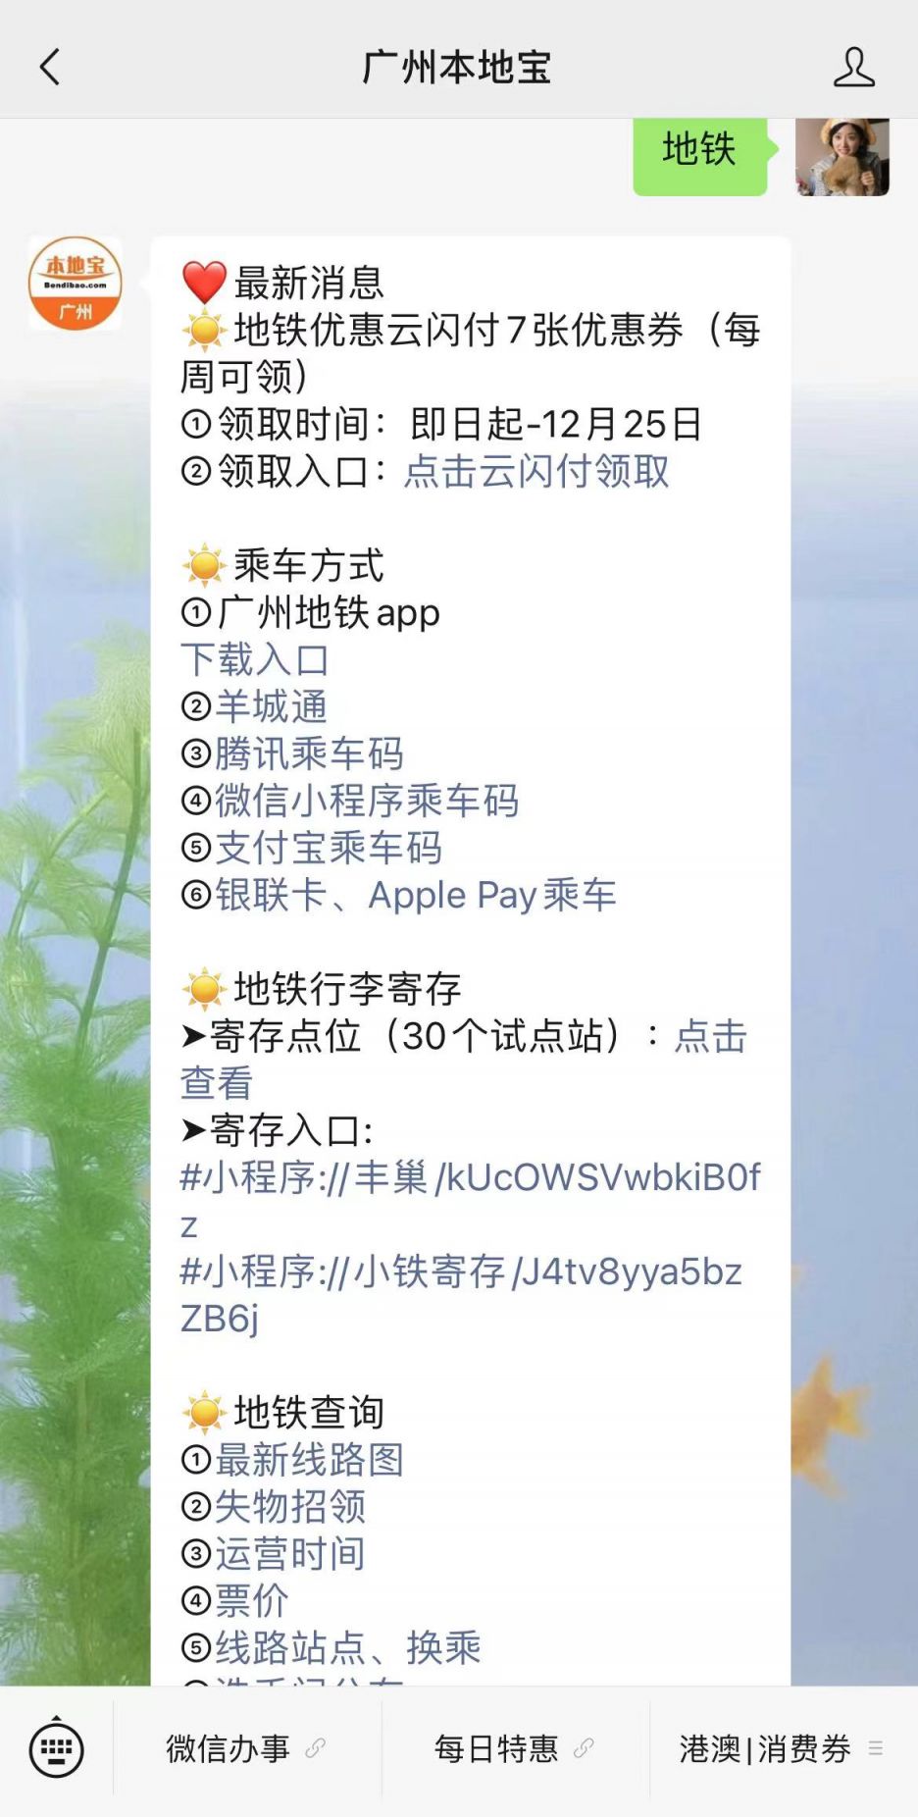Open the 小铁寄存 mini program link

click(461, 1295)
